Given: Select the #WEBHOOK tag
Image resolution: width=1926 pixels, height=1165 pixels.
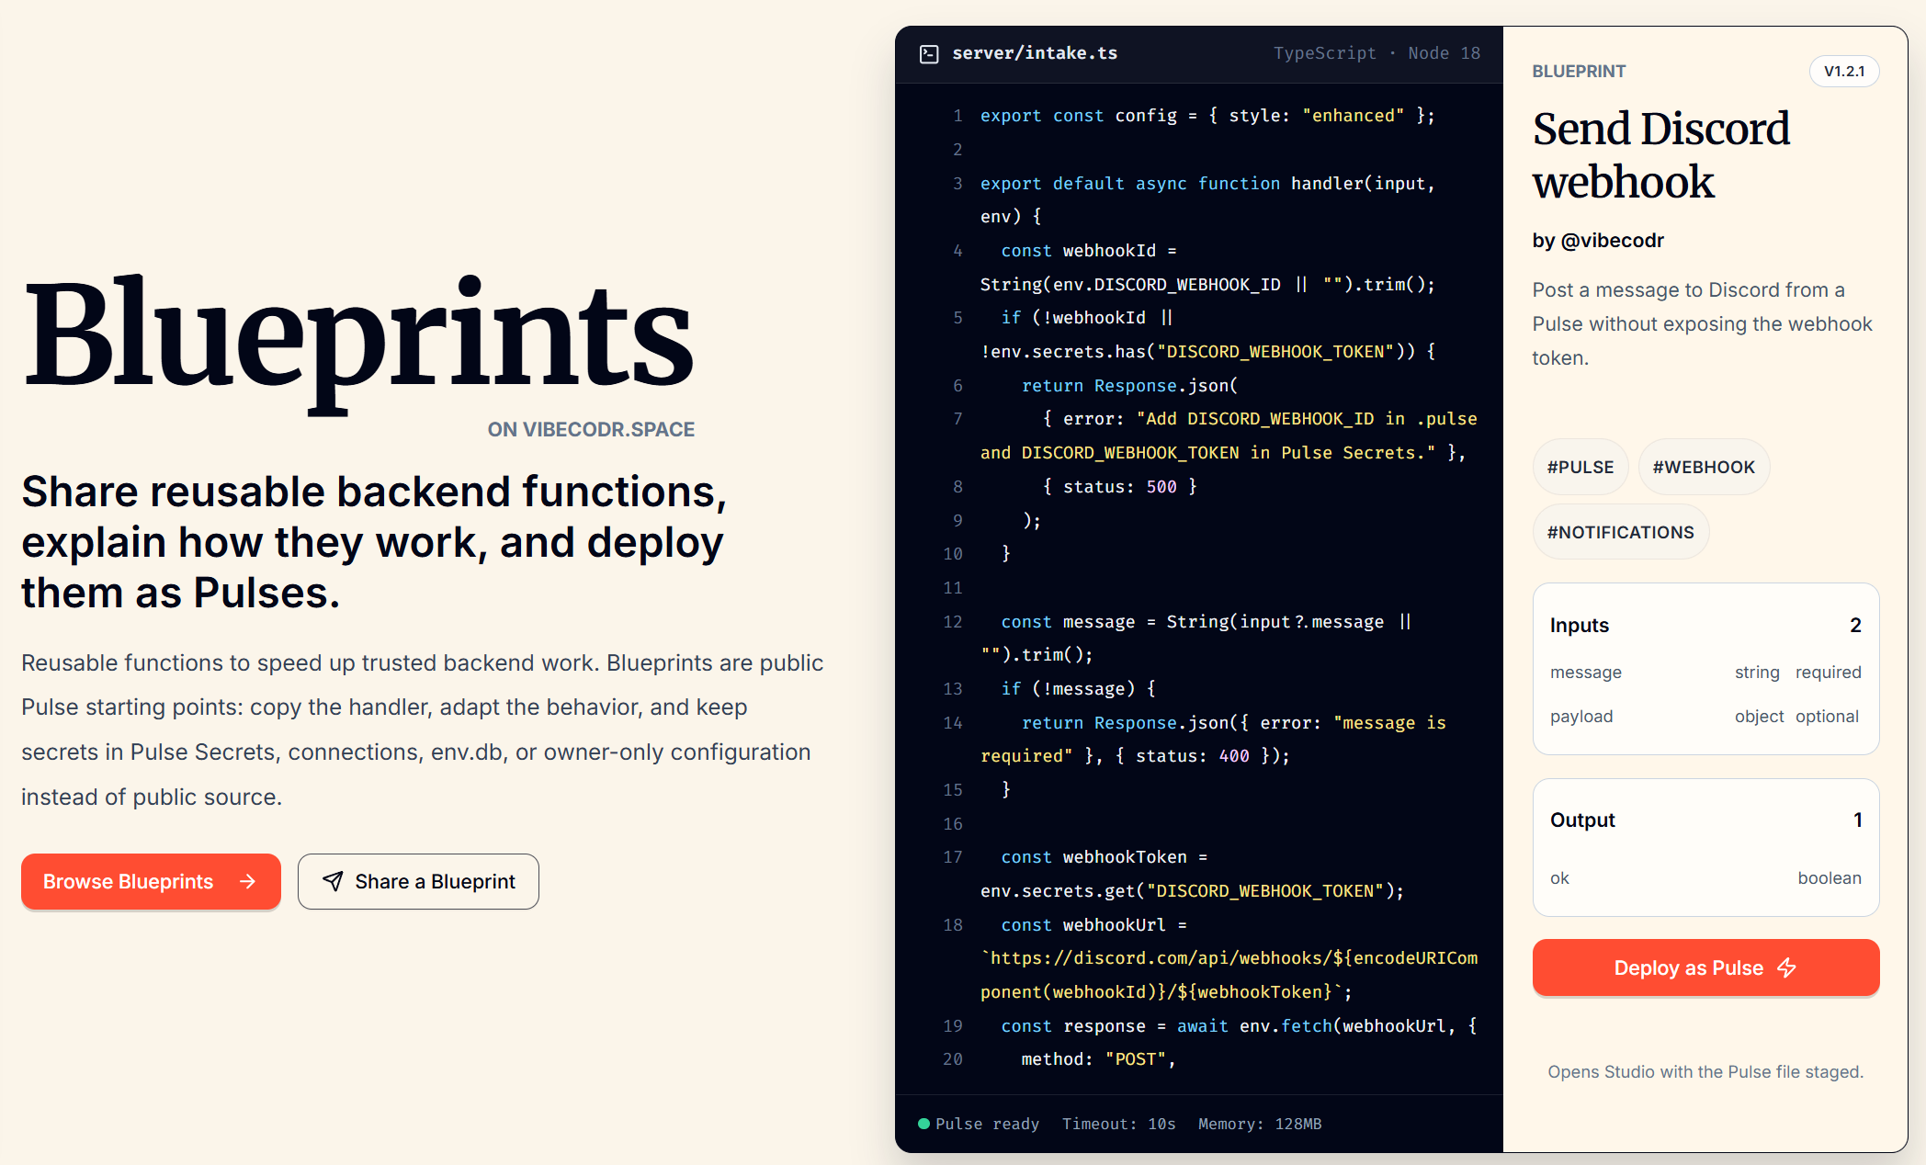Looking at the screenshot, I should pyautogui.click(x=1704, y=467).
